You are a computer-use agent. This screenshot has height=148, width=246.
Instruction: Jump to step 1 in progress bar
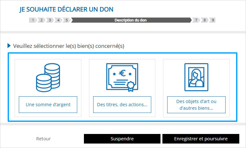pyautogui.click(x=33, y=20)
